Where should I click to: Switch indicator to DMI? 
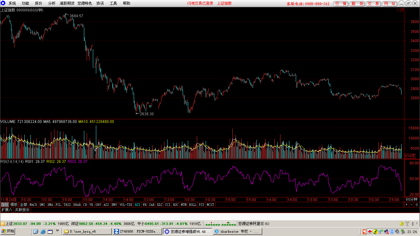(x=42, y=205)
